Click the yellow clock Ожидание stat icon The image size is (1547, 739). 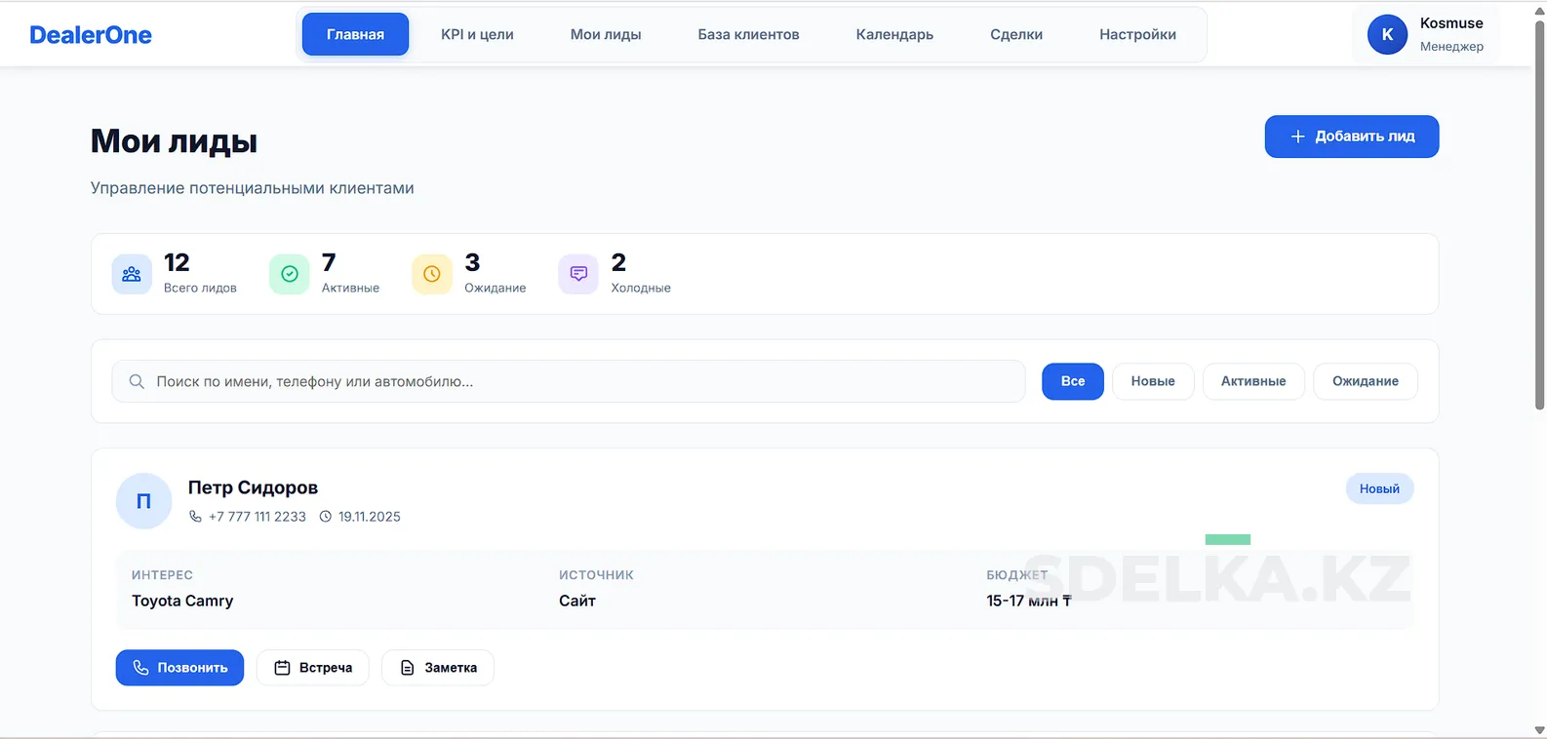432,274
